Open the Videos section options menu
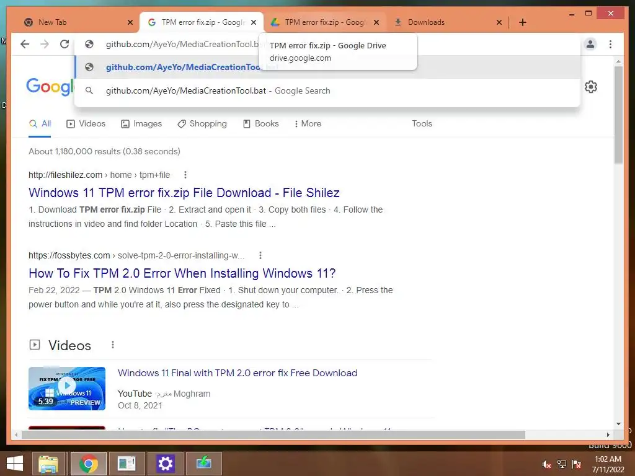 click(113, 345)
